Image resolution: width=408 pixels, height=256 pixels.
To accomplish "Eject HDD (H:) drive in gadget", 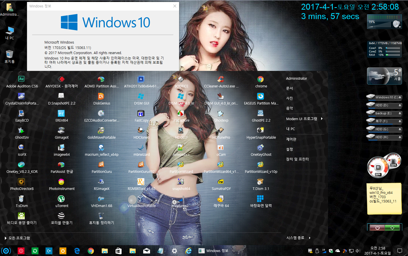I will [400, 137].
